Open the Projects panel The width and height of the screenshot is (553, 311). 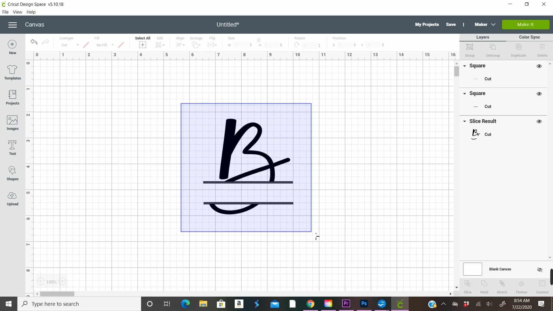pos(12,97)
